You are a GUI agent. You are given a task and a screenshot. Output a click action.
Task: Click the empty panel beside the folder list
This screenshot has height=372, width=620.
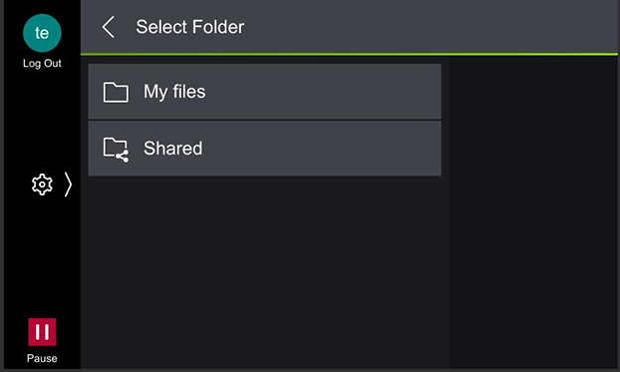[533, 212]
